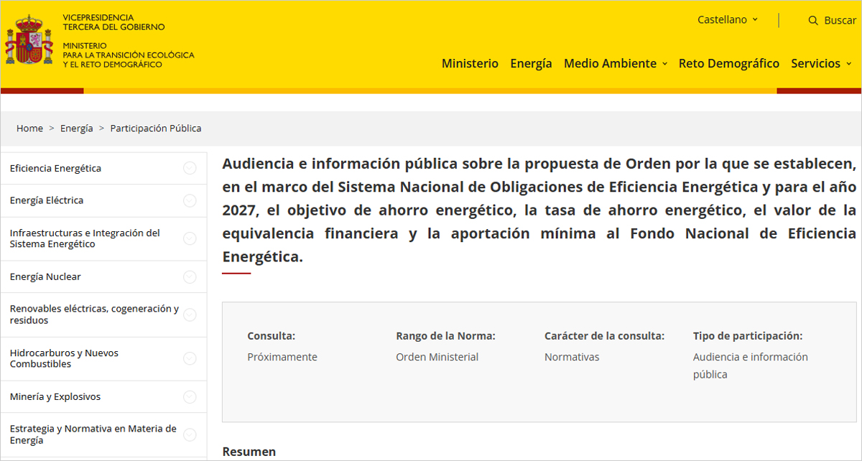Click the Resumen section heading
The width and height of the screenshot is (862, 461).
(249, 452)
